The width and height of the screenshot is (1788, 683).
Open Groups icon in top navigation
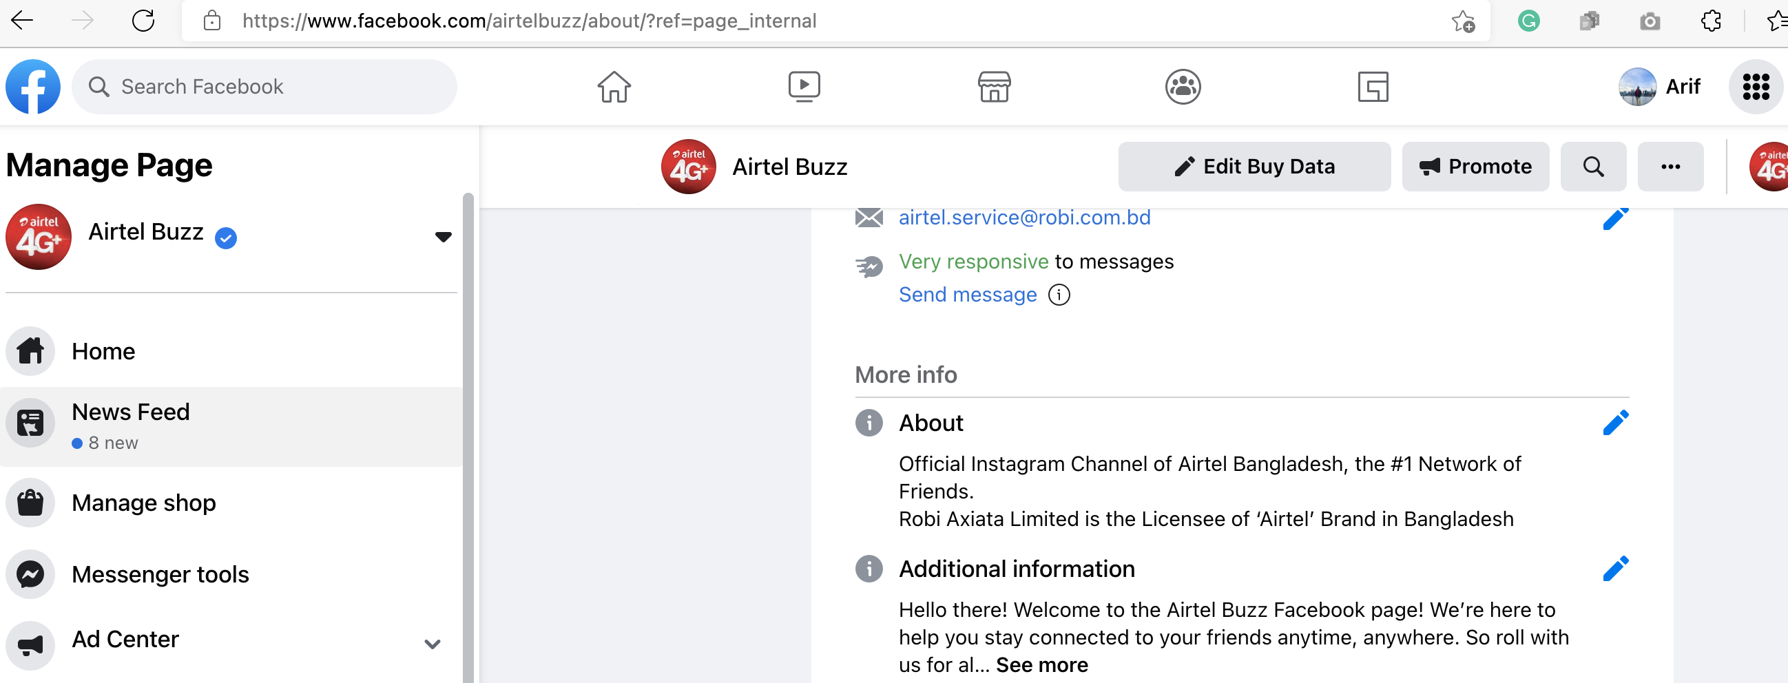click(x=1183, y=87)
